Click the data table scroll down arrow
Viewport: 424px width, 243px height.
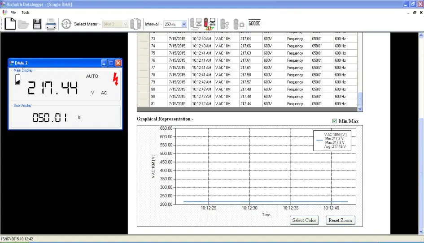pyautogui.click(x=359, y=108)
